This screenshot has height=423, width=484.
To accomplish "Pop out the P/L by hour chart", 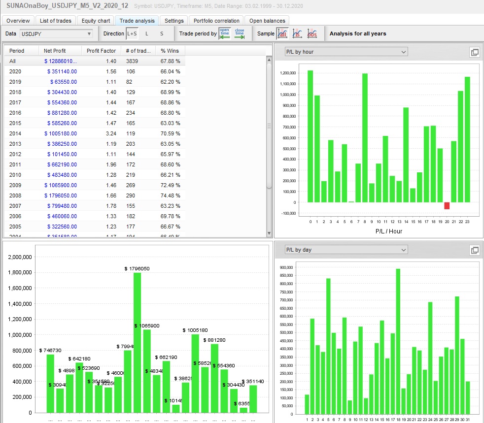I will pos(475,52).
